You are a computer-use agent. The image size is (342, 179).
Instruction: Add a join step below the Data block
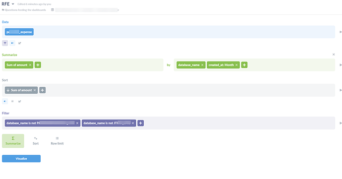click(12, 43)
